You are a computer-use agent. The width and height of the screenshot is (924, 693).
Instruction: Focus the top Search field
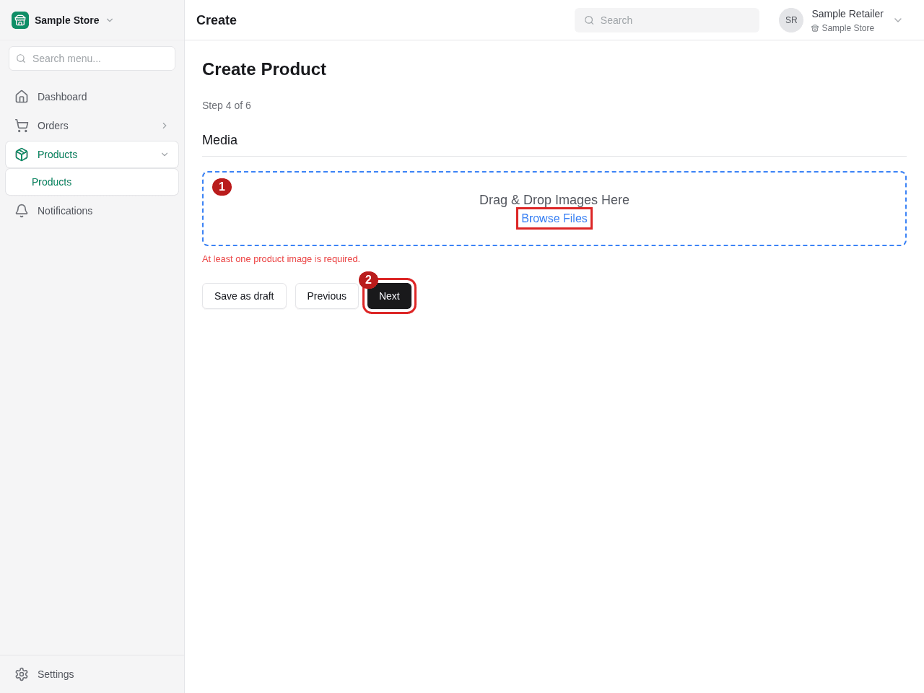667,20
